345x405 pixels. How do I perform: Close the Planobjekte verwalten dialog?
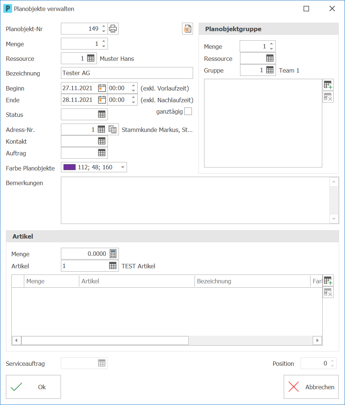pyautogui.click(x=332, y=9)
